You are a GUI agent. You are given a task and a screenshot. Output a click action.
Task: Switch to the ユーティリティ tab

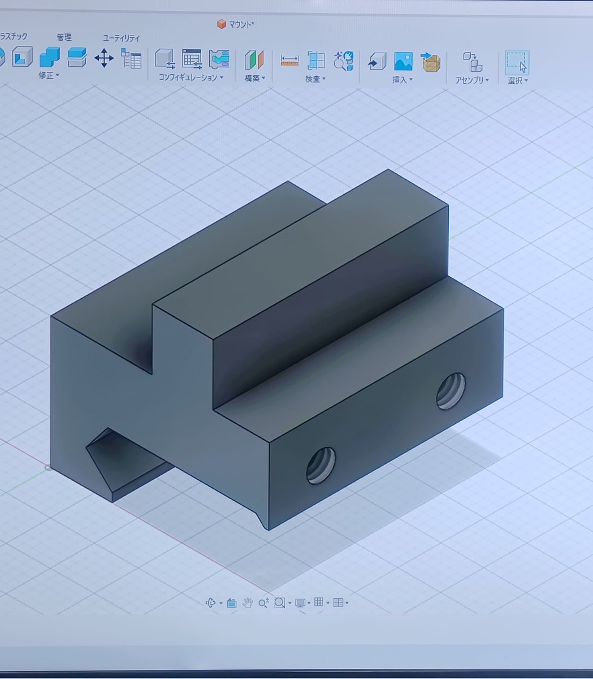point(121,38)
